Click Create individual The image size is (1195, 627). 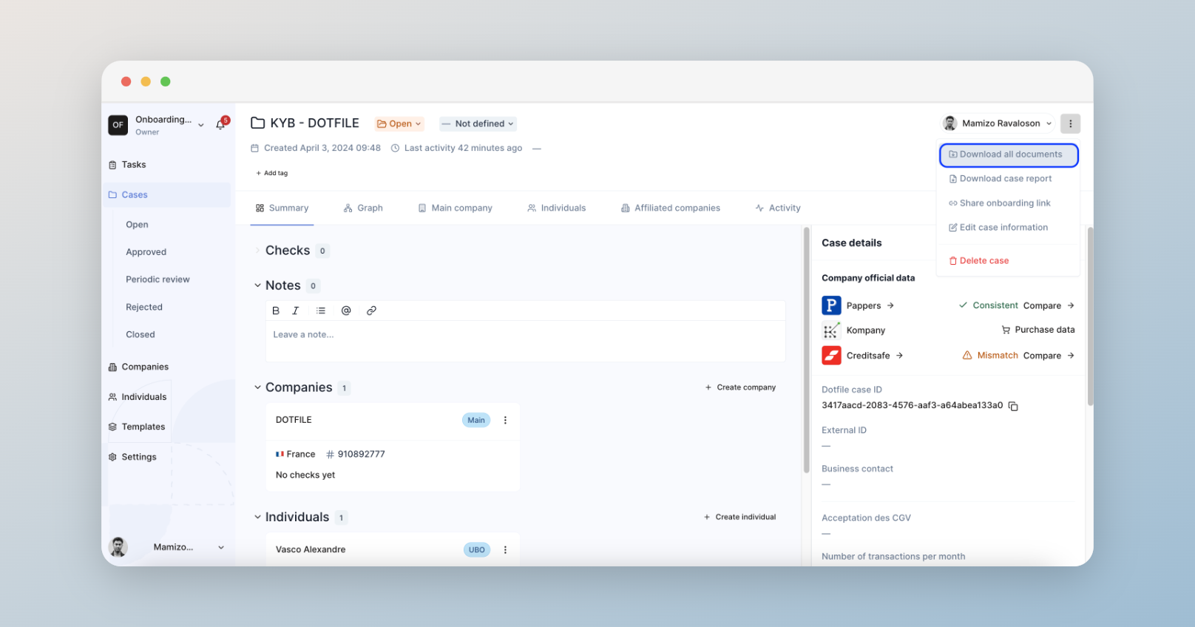point(739,517)
